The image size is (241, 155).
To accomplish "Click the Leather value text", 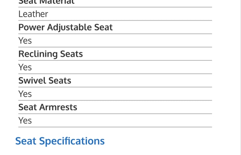I will tap(33, 14).
